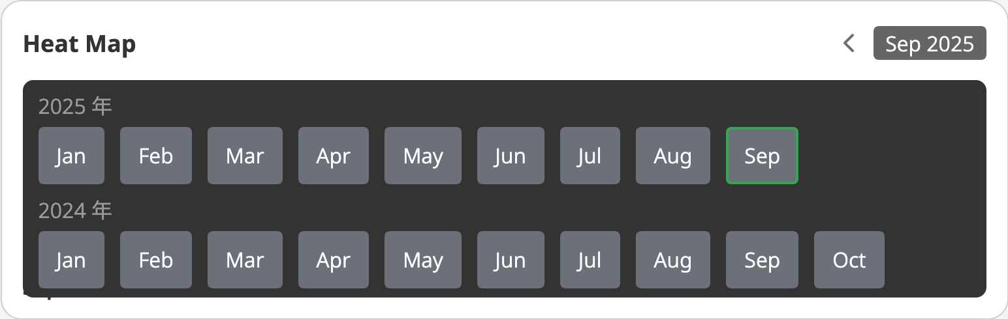1008x319 pixels.
Task: Select Jan in the 2025 row
Action: point(71,156)
